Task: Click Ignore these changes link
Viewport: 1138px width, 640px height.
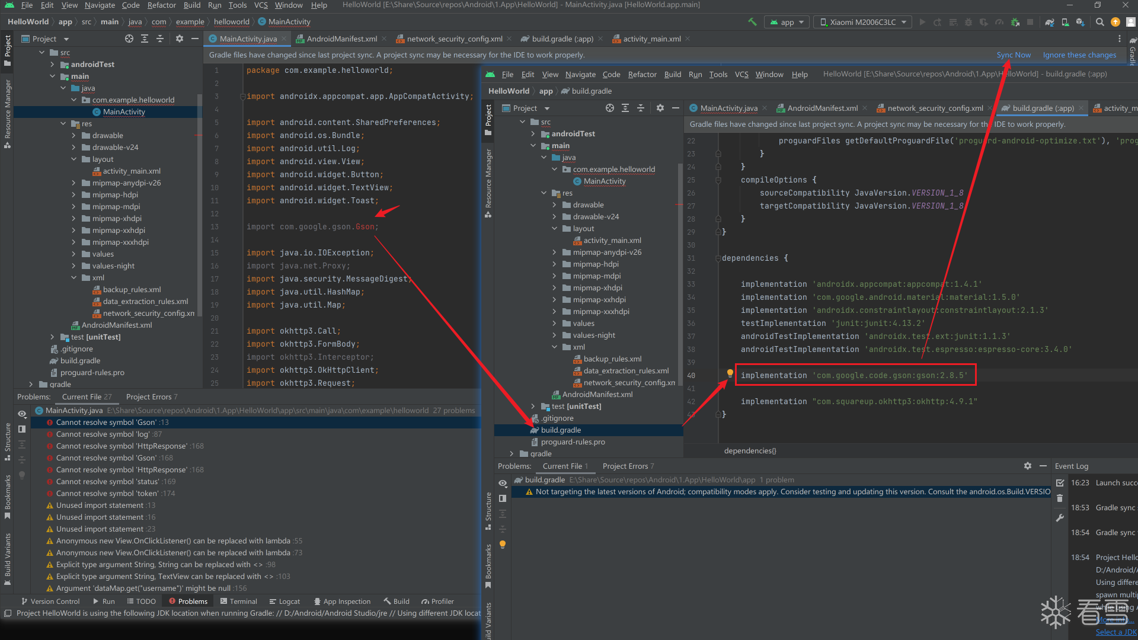Action: click(1079, 55)
